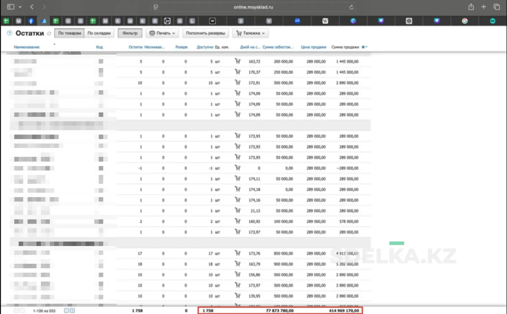Switch to the tab labeled L
507x314 pixels.
(x=192, y=21)
